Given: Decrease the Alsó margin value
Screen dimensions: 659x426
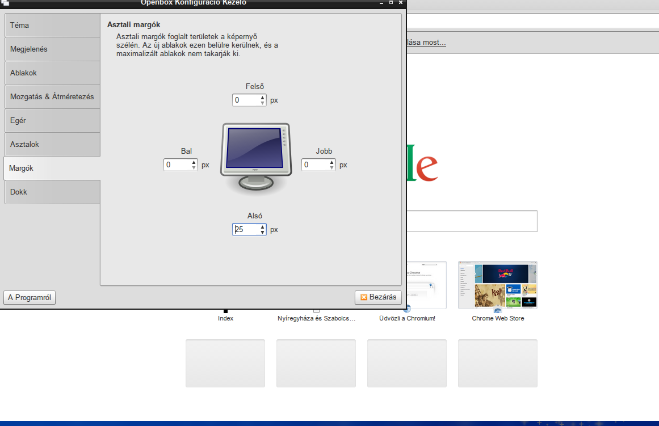Looking at the screenshot, I should (263, 233).
